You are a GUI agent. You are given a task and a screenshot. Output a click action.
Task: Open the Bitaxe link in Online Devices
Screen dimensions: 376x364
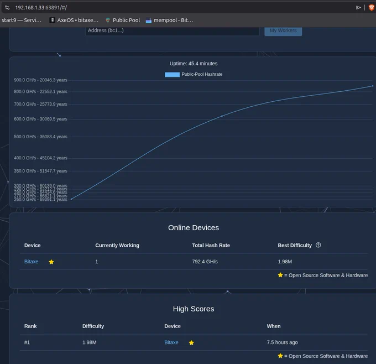[x=31, y=262]
